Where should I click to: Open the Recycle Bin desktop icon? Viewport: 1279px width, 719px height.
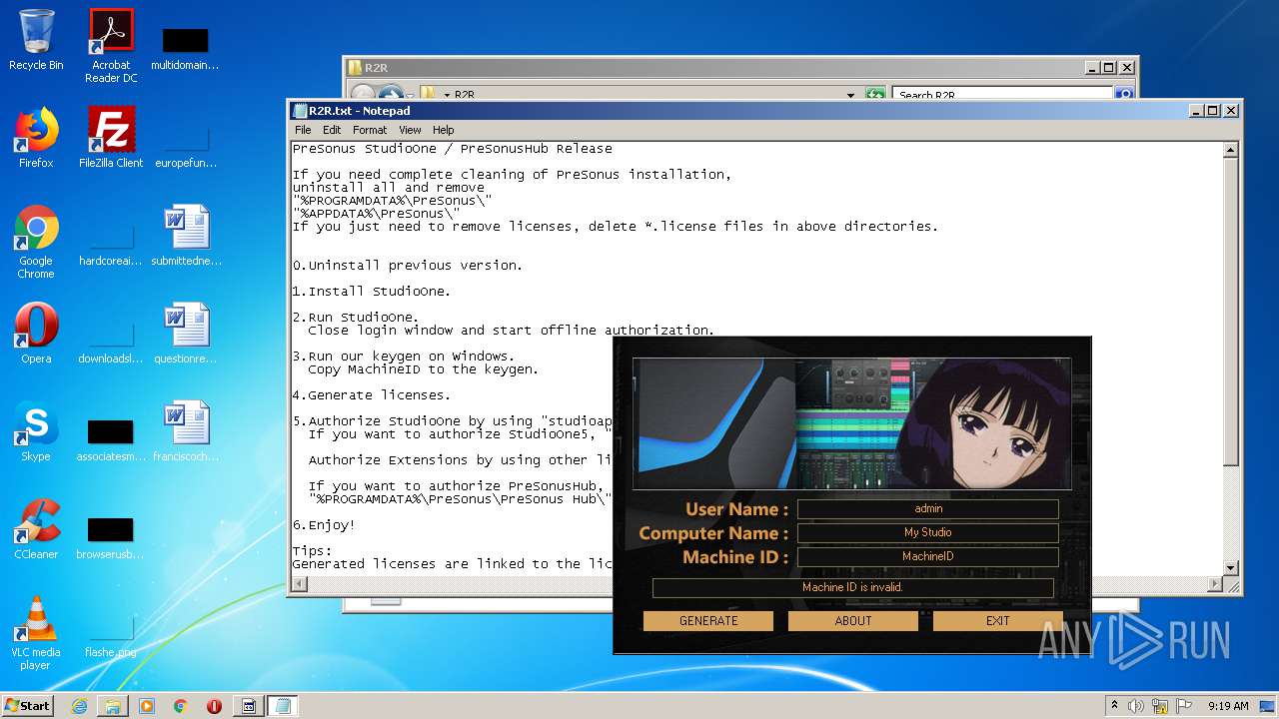[x=36, y=40]
